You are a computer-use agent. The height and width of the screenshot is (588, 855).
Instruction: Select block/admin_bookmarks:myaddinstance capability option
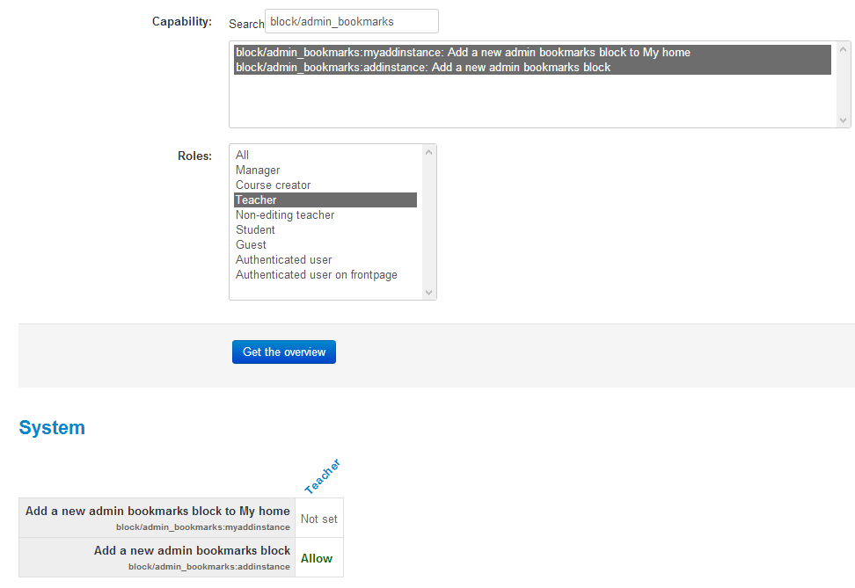532,53
